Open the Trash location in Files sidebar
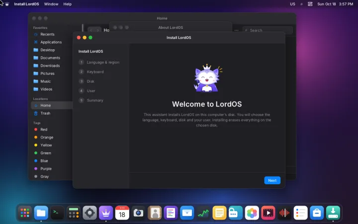Image resolution: width=358 pixels, height=224 pixels. click(x=52, y=113)
